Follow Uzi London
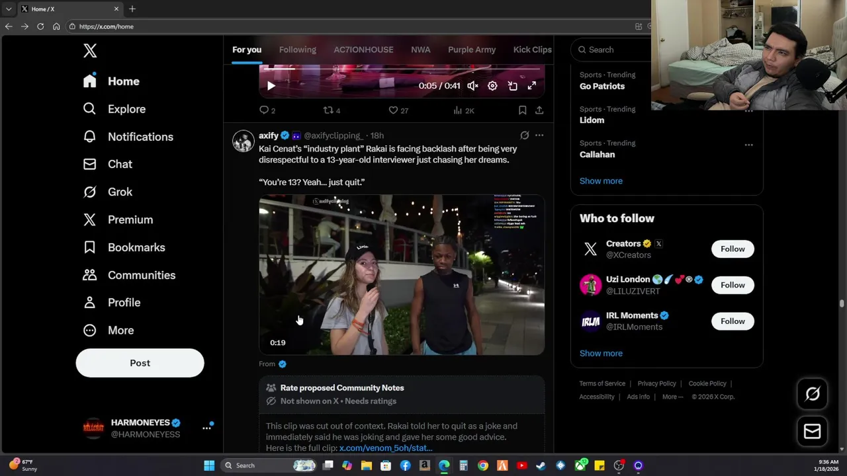 pyautogui.click(x=733, y=285)
